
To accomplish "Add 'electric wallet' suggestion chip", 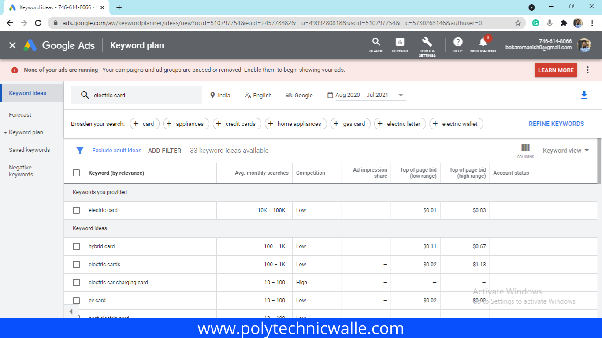I will tap(457, 124).
